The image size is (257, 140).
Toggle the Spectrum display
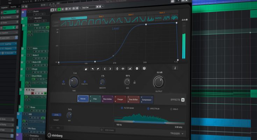click(x=148, y=108)
